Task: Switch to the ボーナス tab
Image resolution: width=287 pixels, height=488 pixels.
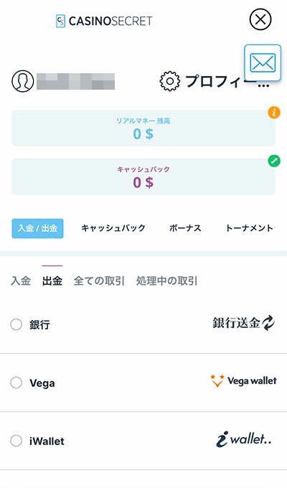Action: click(185, 228)
